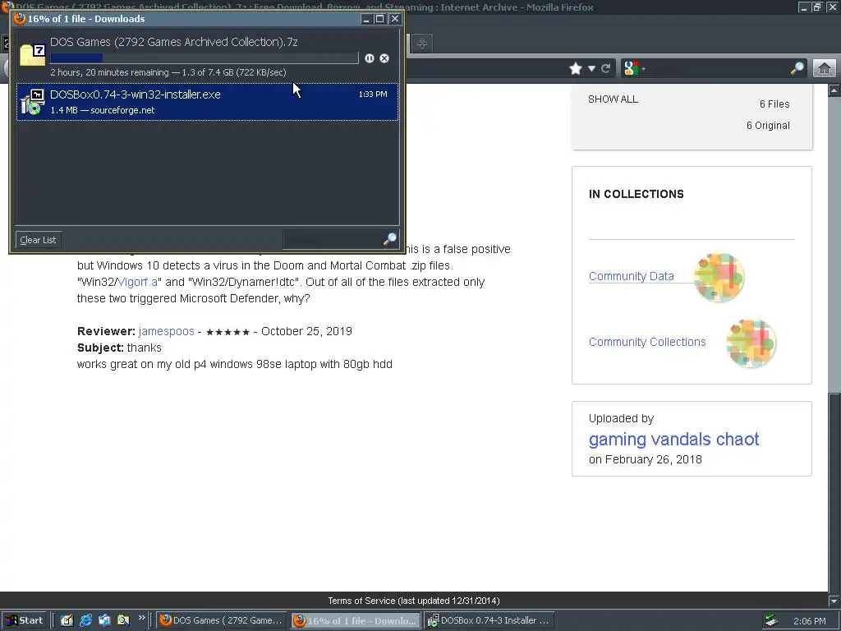Click the 6 Original files text

(x=768, y=126)
